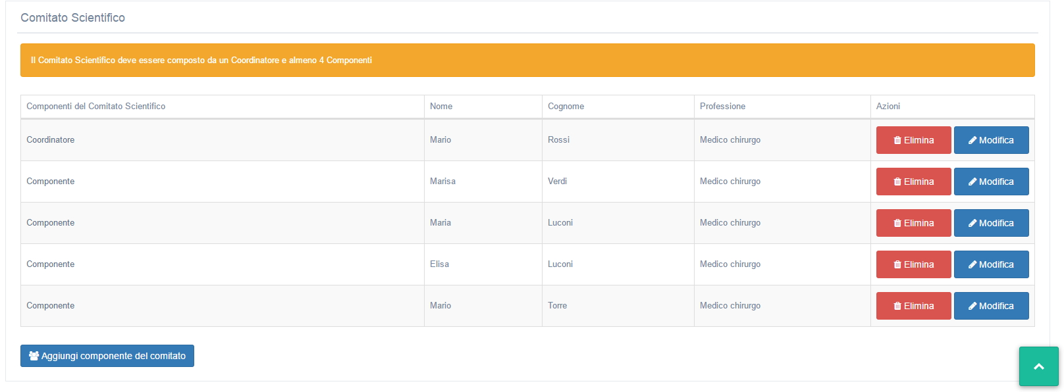Click the Componenti del Comitato Scientifico header
1064x392 pixels.
(95, 106)
